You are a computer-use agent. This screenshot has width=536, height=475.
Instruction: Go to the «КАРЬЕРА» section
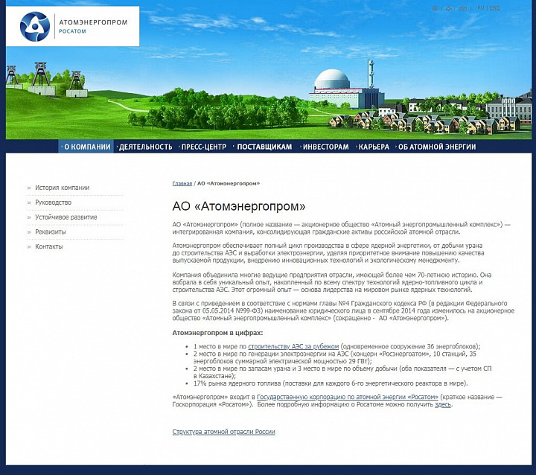(373, 147)
